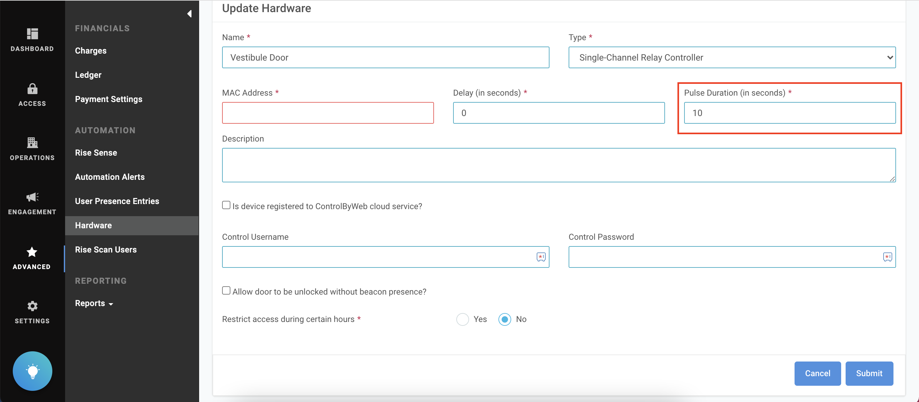The height and width of the screenshot is (402, 919).
Task: Click password manager icon in Control Username
Action: click(541, 257)
